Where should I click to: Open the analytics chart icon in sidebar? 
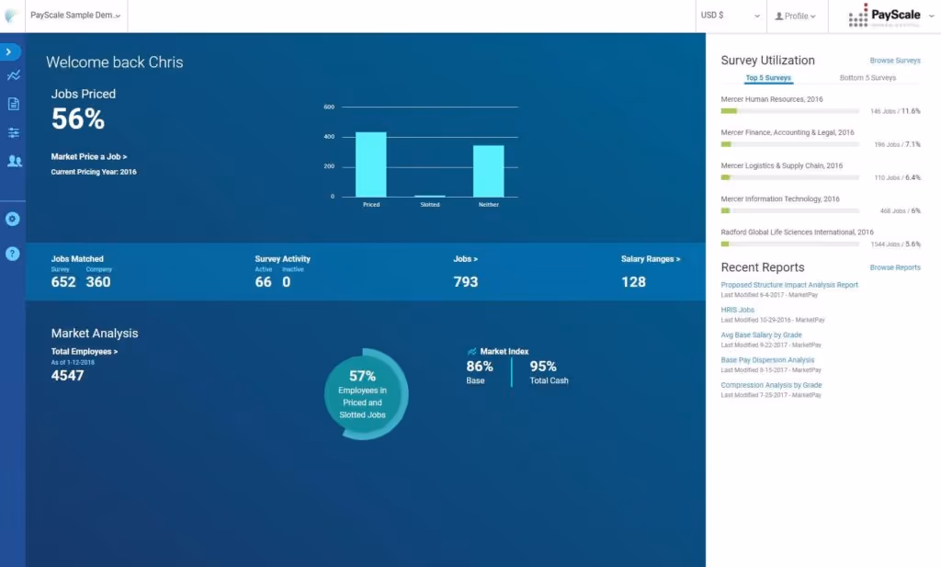click(12, 75)
